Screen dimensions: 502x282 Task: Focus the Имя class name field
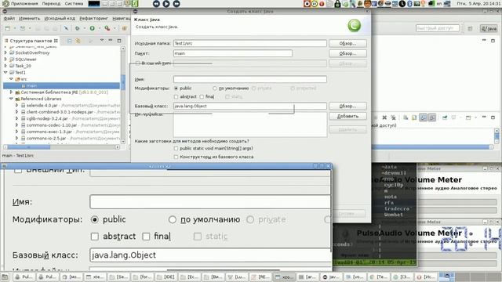pos(250,79)
